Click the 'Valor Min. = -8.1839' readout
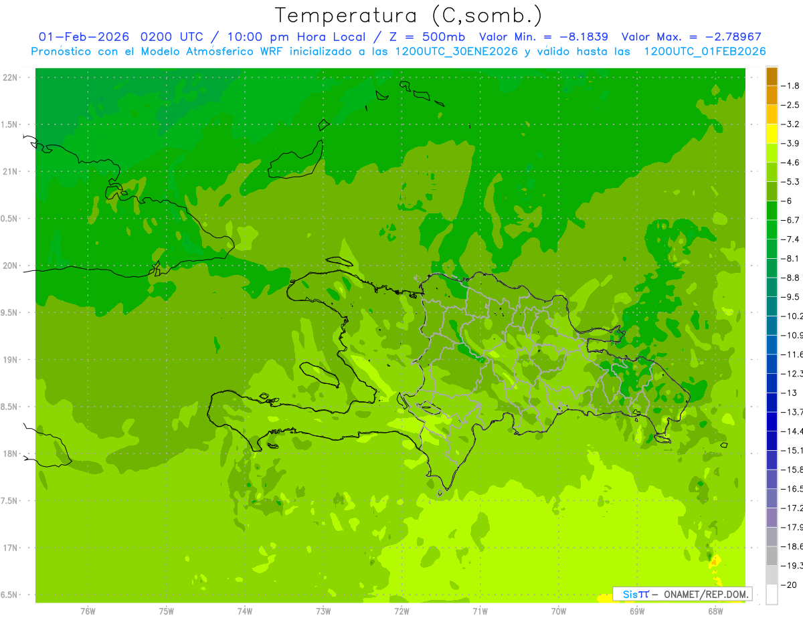The width and height of the screenshot is (803, 620). pos(544,37)
